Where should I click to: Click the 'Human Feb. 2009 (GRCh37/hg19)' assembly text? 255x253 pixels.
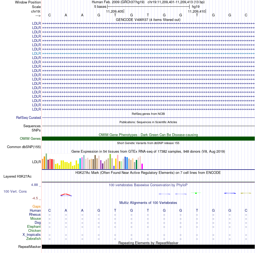pyautogui.click(x=118, y=2)
